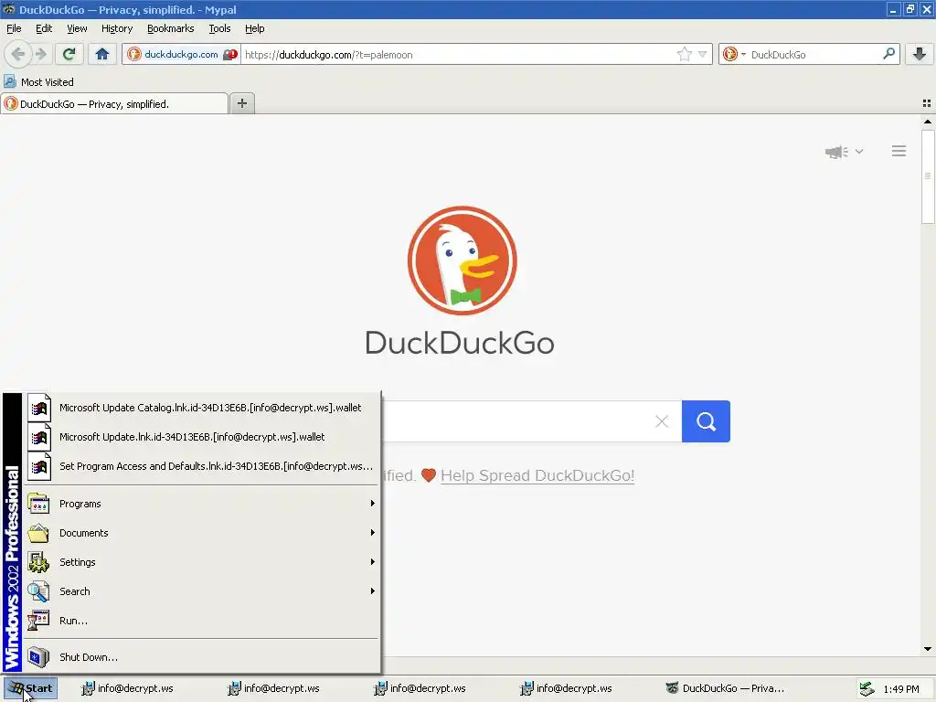Open the File menu
Viewport: 936px width, 702px height.
pyautogui.click(x=14, y=28)
